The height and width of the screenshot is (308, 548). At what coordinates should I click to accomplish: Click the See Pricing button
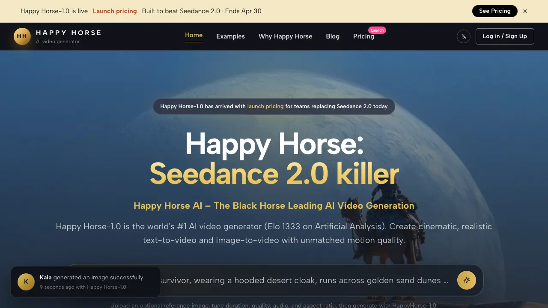[494, 11]
